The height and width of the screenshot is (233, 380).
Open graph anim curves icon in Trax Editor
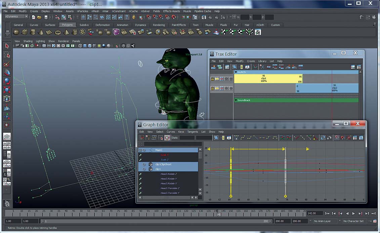[x=255, y=67]
